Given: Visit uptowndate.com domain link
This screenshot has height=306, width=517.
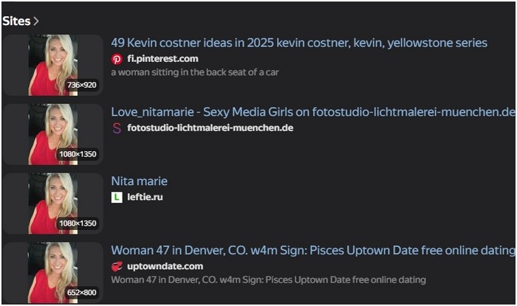Looking at the screenshot, I should pos(165,266).
